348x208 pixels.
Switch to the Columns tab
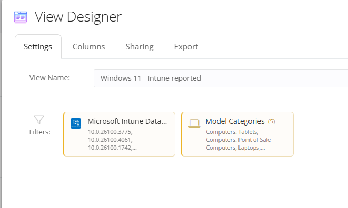pyautogui.click(x=89, y=47)
